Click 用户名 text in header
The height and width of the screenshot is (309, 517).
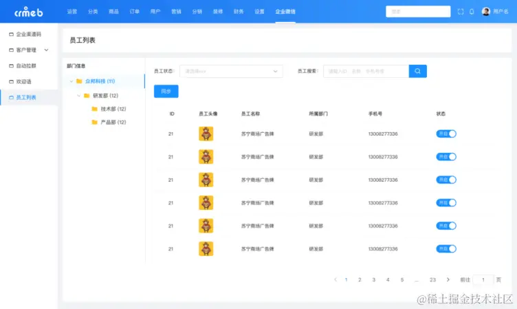point(500,12)
